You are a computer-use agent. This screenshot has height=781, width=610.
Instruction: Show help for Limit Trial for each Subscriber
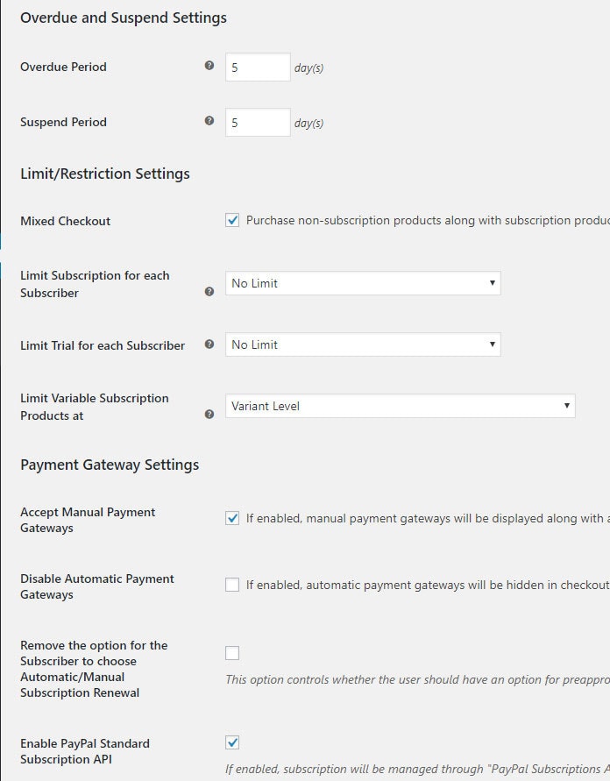pos(209,344)
